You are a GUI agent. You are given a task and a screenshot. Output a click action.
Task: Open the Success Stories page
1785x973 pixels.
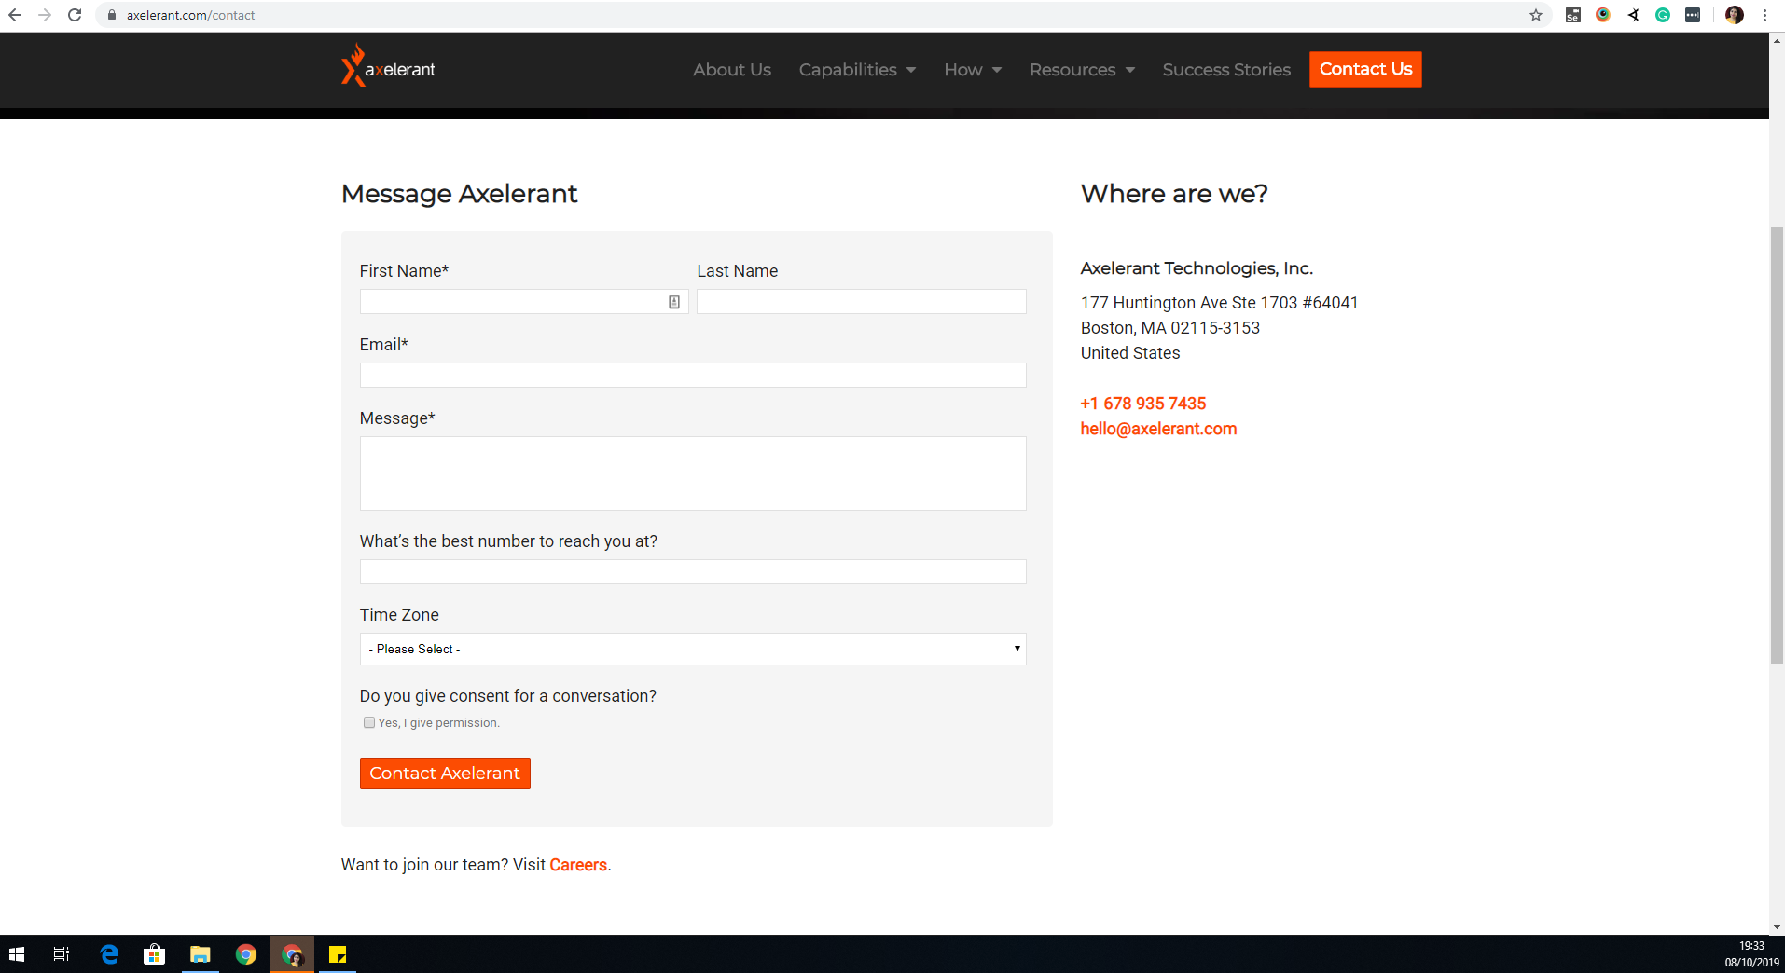1225,70
